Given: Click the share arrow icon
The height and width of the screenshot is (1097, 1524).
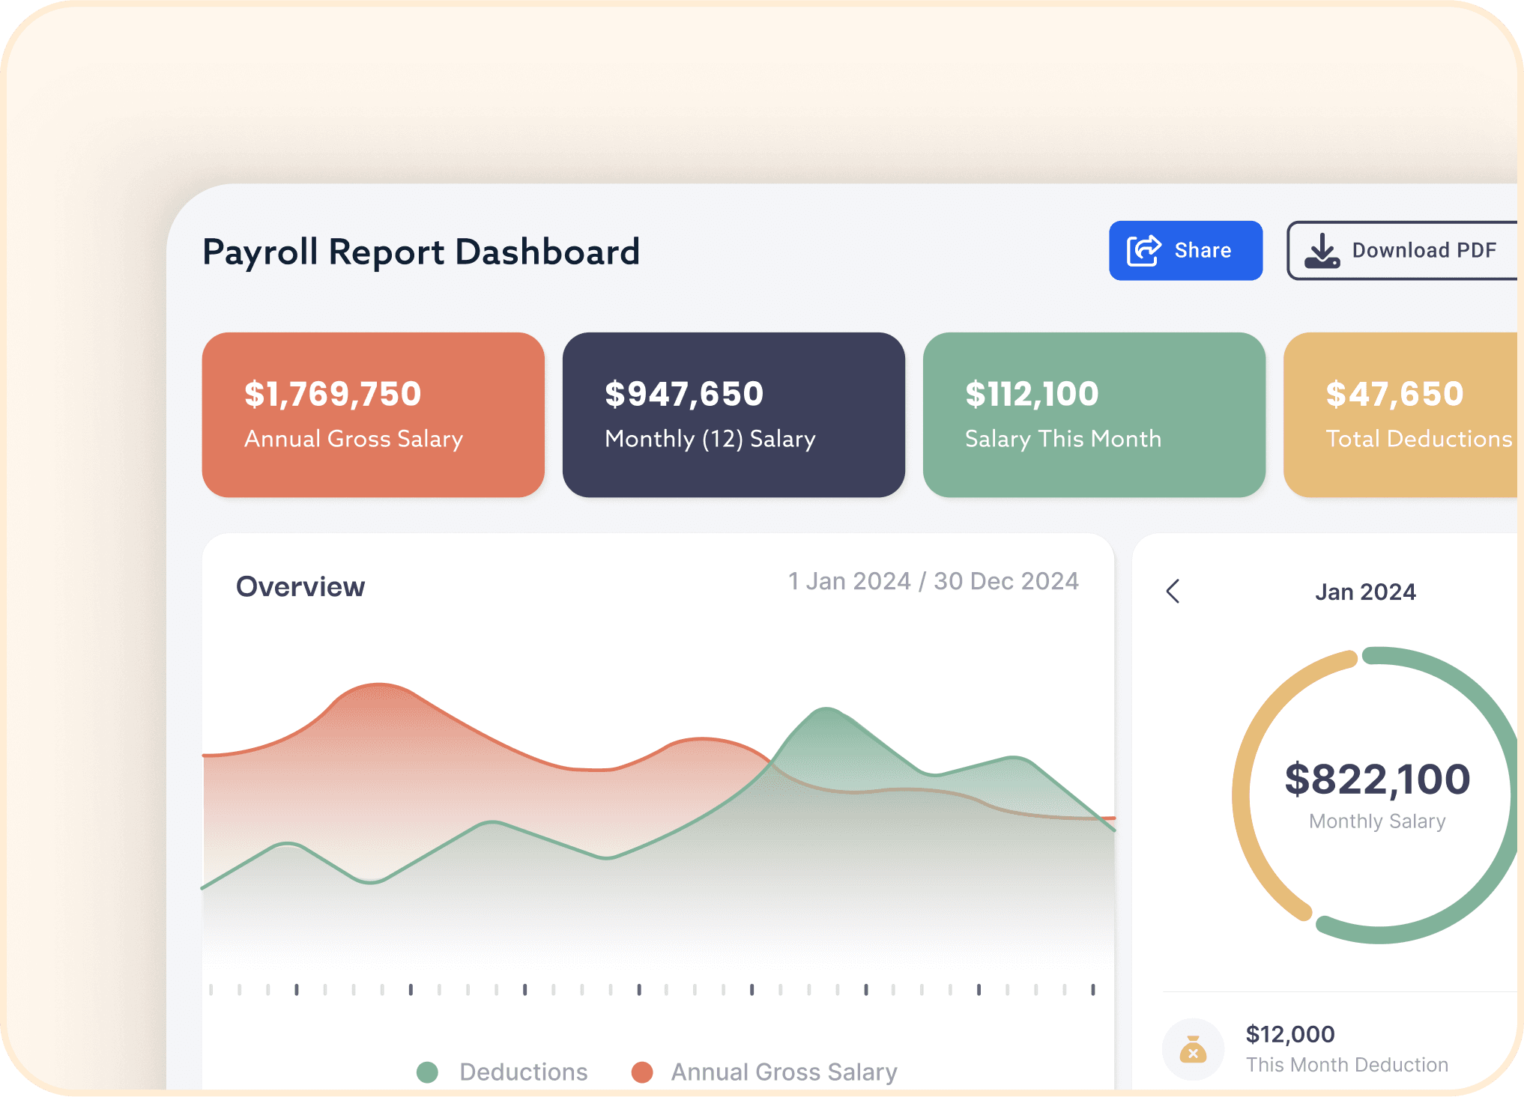Looking at the screenshot, I should pyautogui.click(x=1144, y=250).
